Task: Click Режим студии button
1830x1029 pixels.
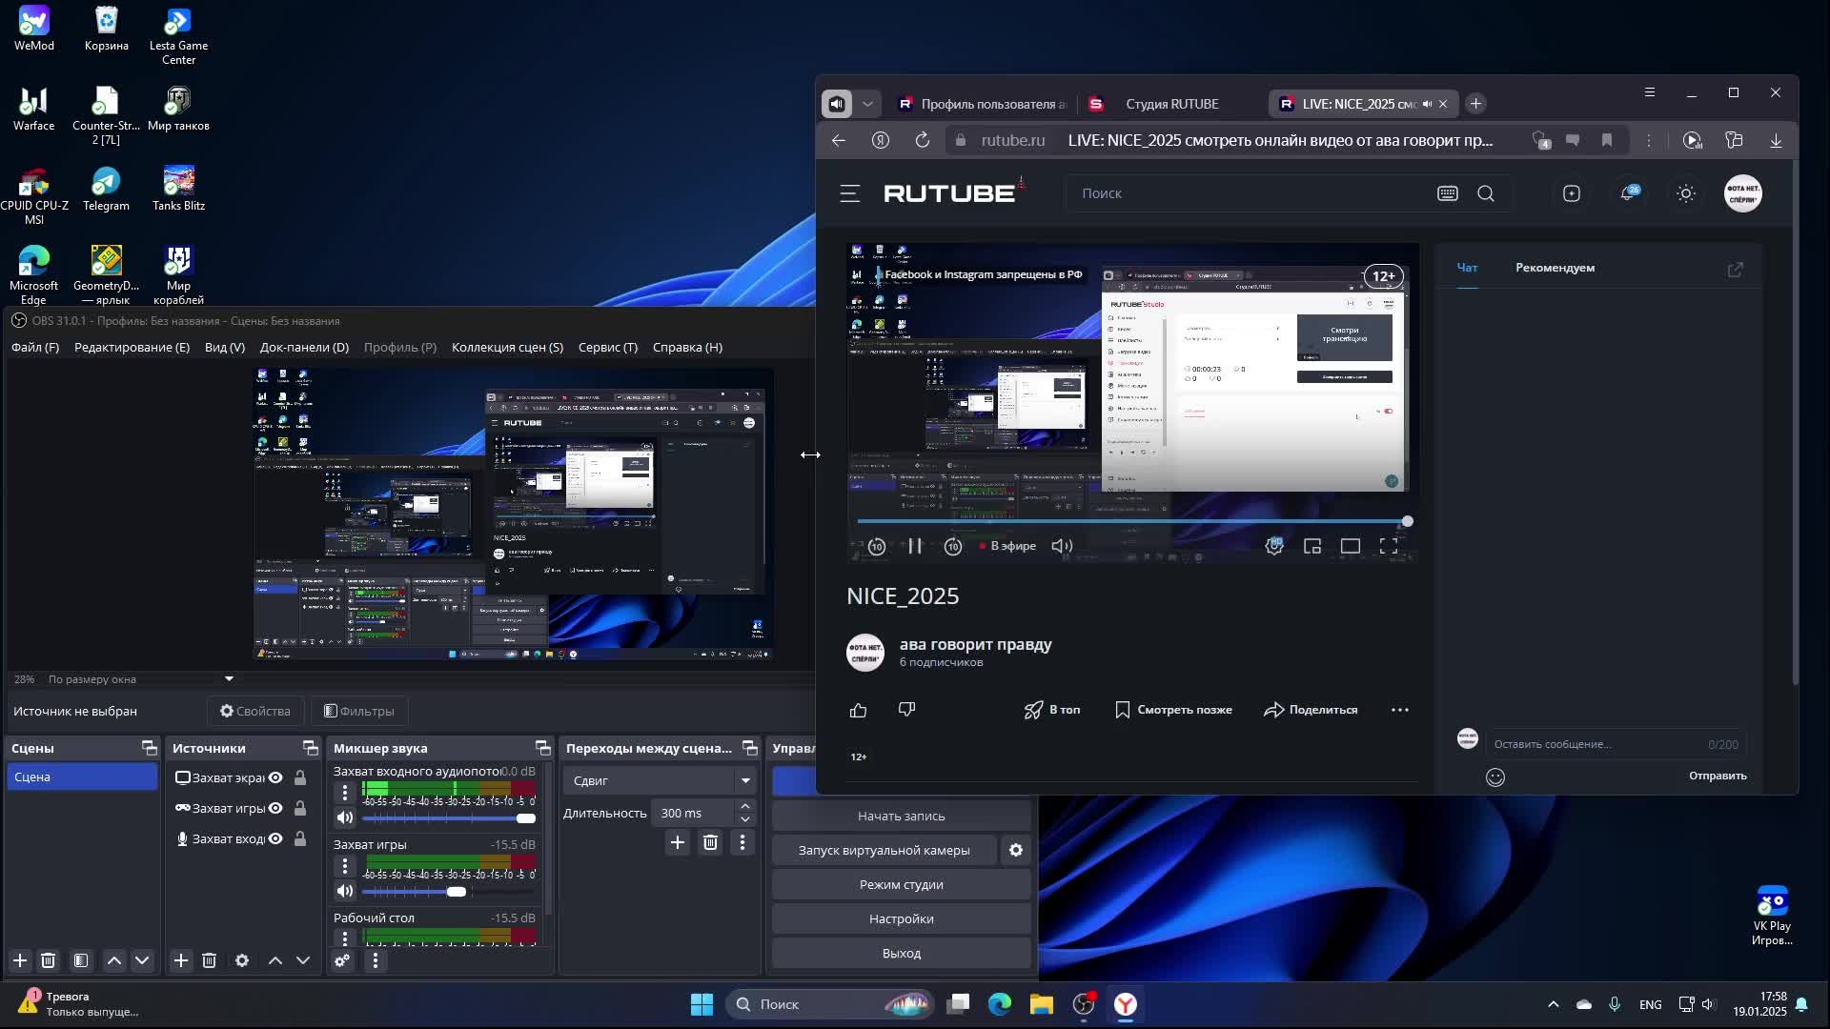Action: [x=901, y=884]
